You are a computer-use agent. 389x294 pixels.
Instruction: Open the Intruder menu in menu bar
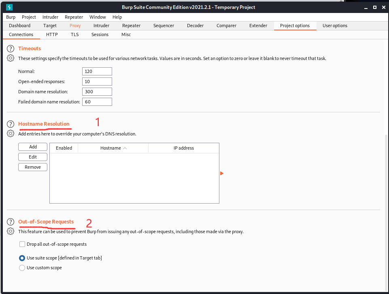point(50,17)
